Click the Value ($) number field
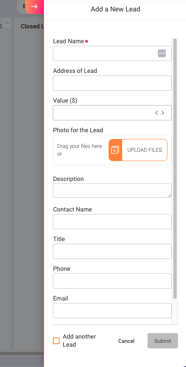Viewport: 186px width, 367px height. tap(112, 113)
